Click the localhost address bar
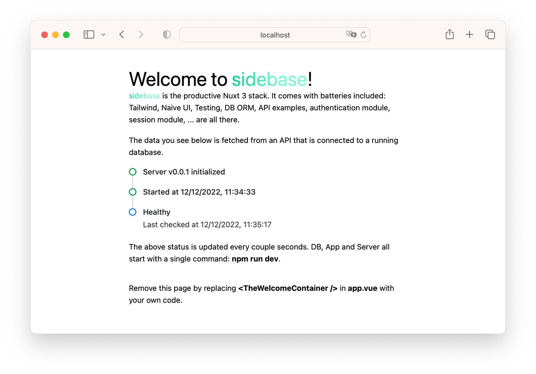536x374 pixels. 275,34
